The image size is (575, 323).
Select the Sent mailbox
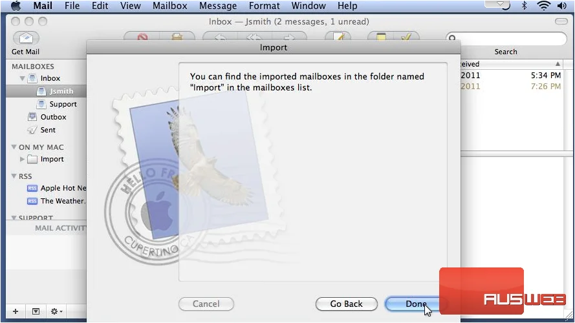pyautogui.click(x=48, y=130)
